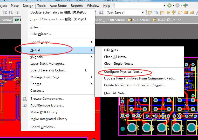
Task: Click the Add/Remove Library book icon
Action: click(x=24, y=105)
